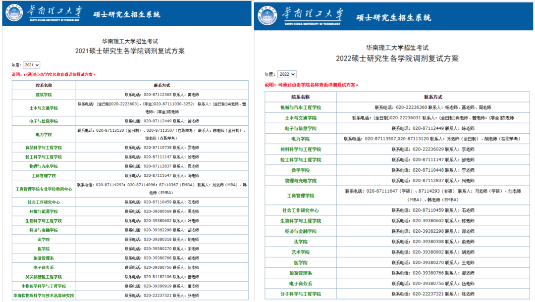Click the 环境与能源学院 link
Screen dimensions: 535x302
(44, 211)
